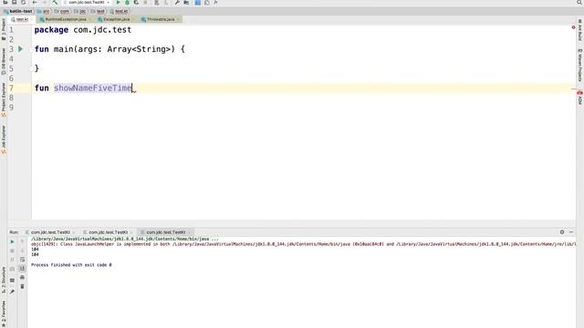Select test.kt file breadcrumb
The height and width of the screenshot is (328, 584).
[119, 11]
